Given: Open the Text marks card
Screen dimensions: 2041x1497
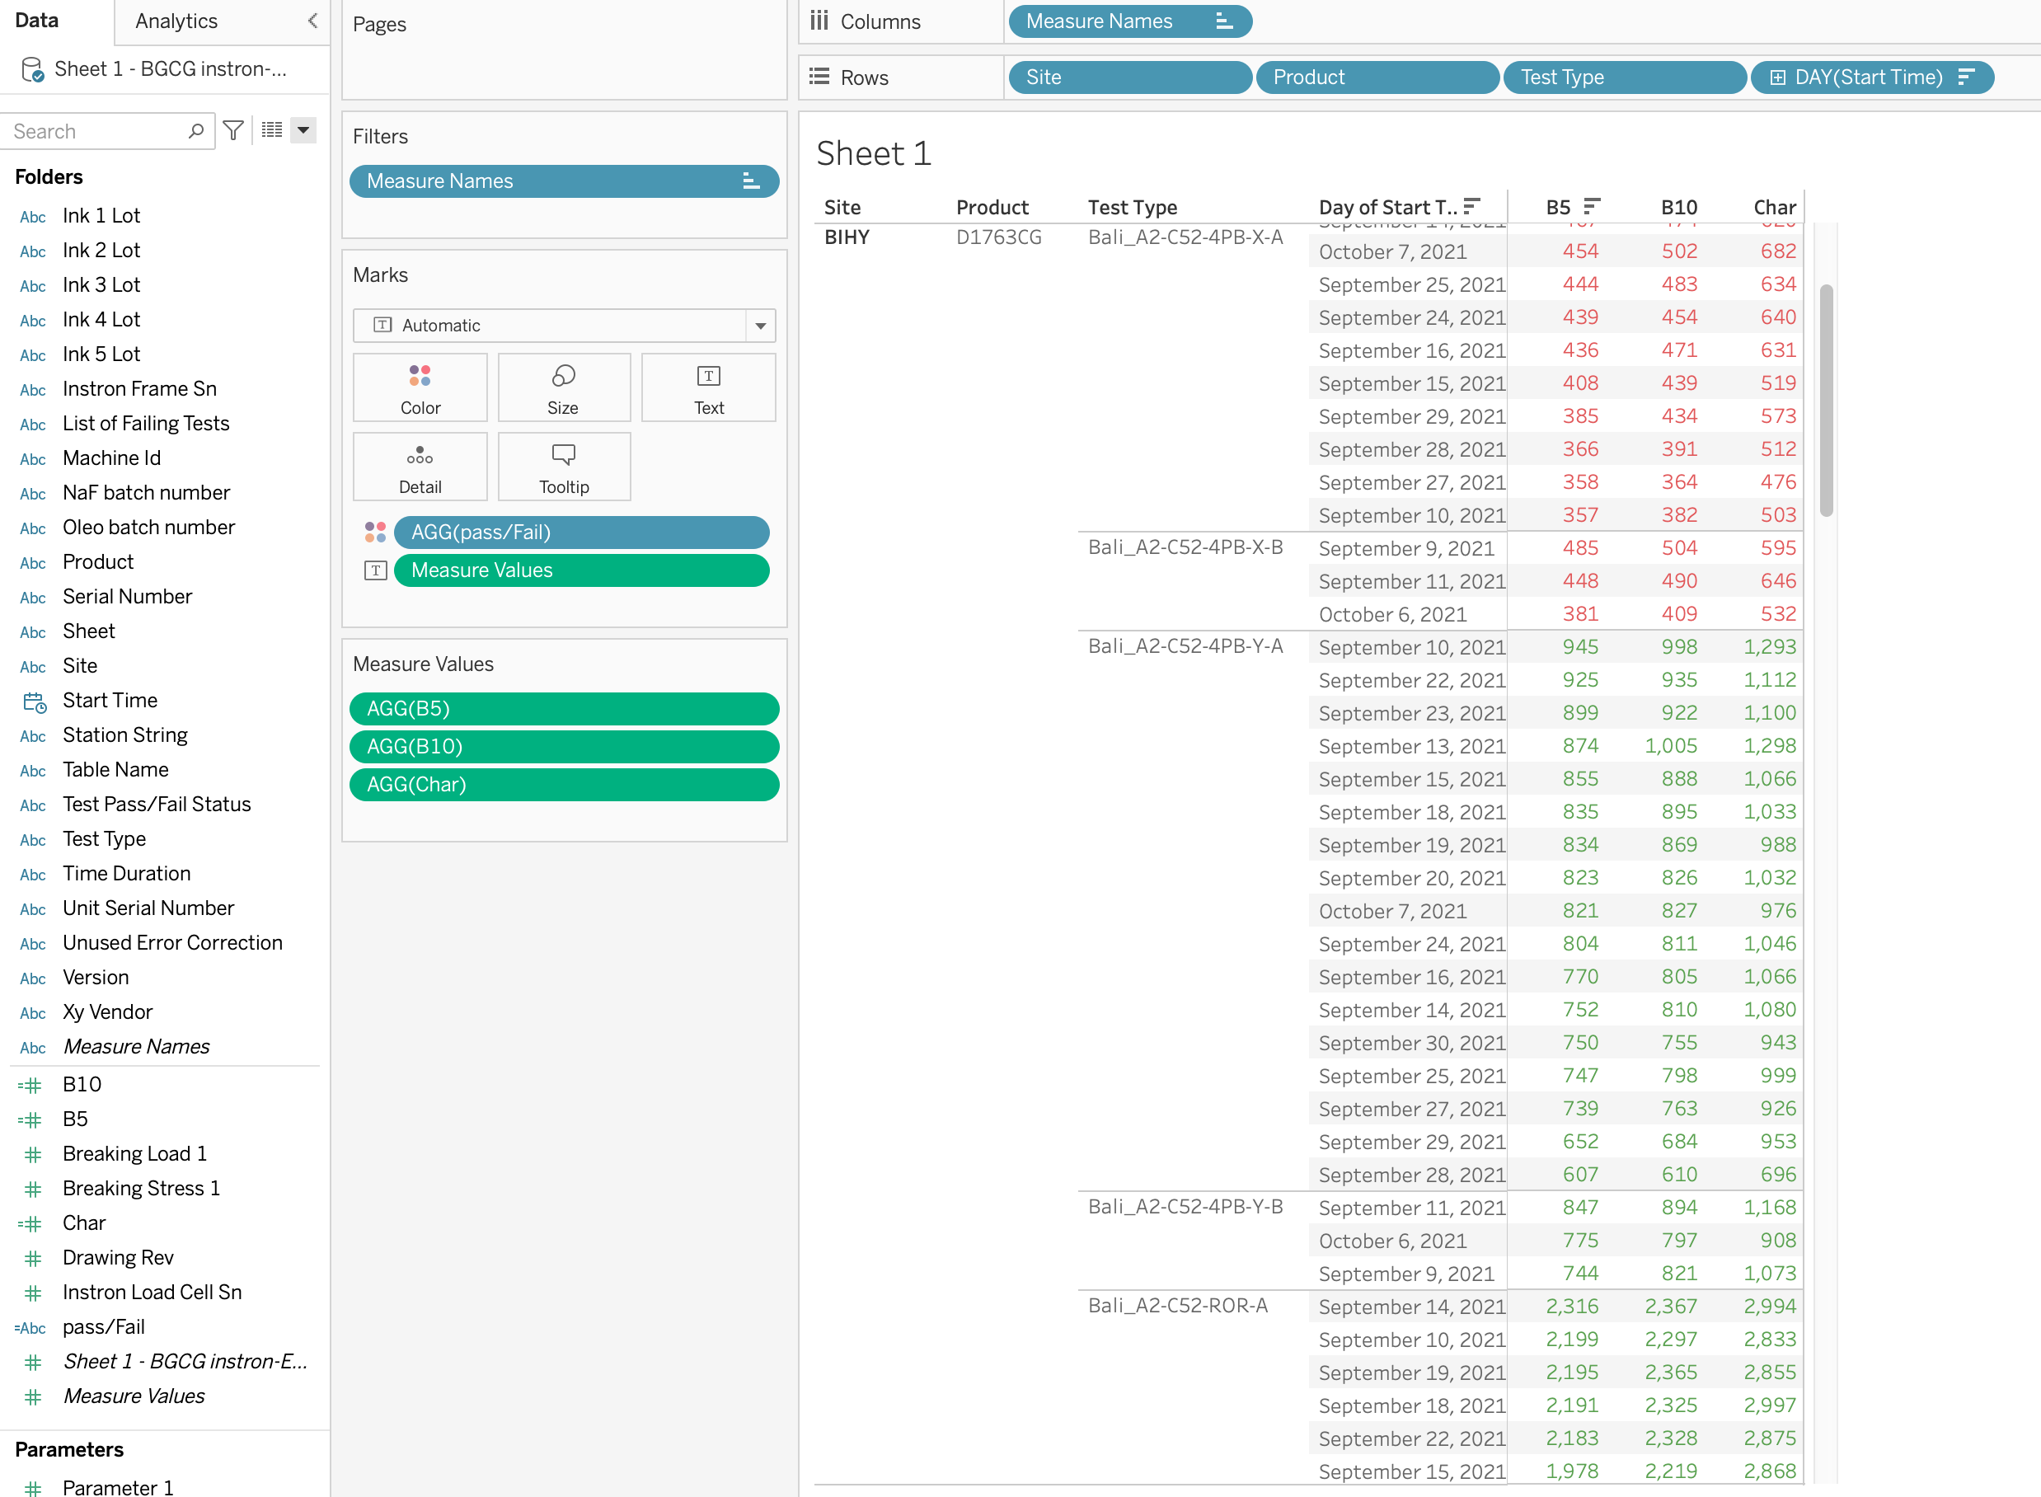Looking at the screenshot, I should (708, 387).
